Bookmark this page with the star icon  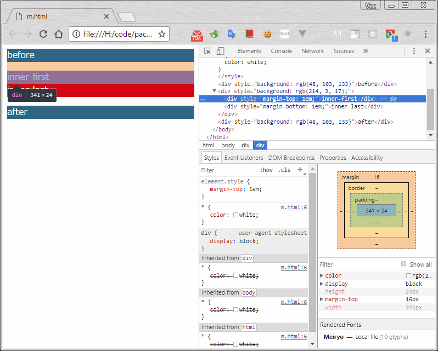click(x=162, y=34)
